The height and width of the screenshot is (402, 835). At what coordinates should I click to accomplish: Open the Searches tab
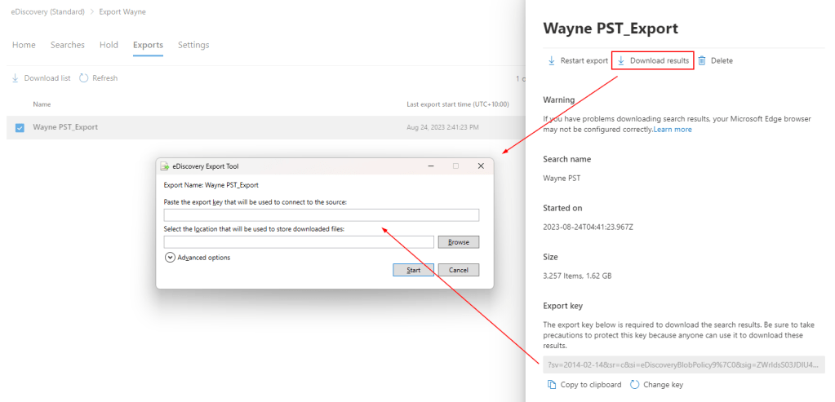[68, 45]
